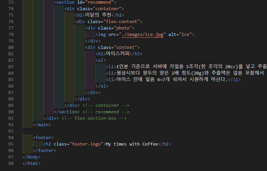Click the h2 text 이달의 추천
Screen dimensions: 267x171
click(x=98, y=15)
